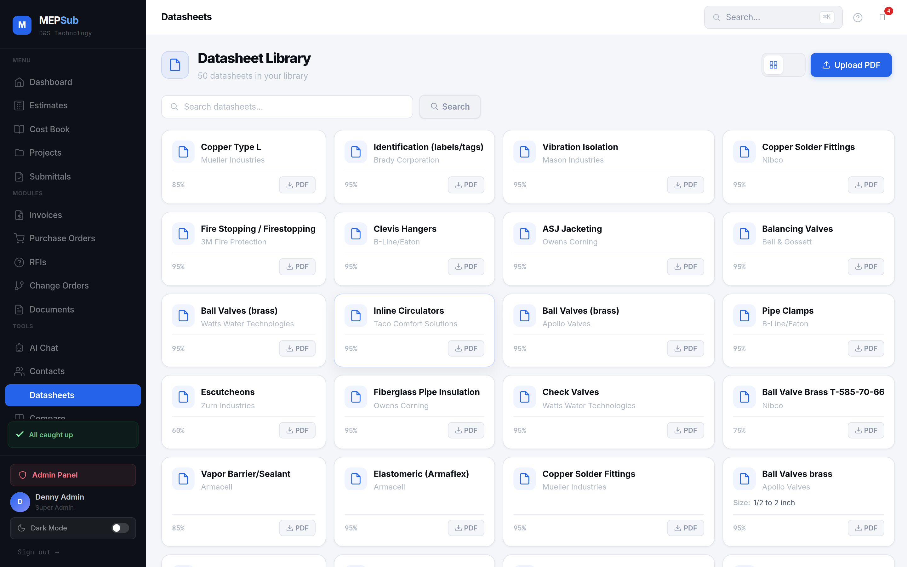
Task: Click the All caught up status banner
Action: (73, 435)
